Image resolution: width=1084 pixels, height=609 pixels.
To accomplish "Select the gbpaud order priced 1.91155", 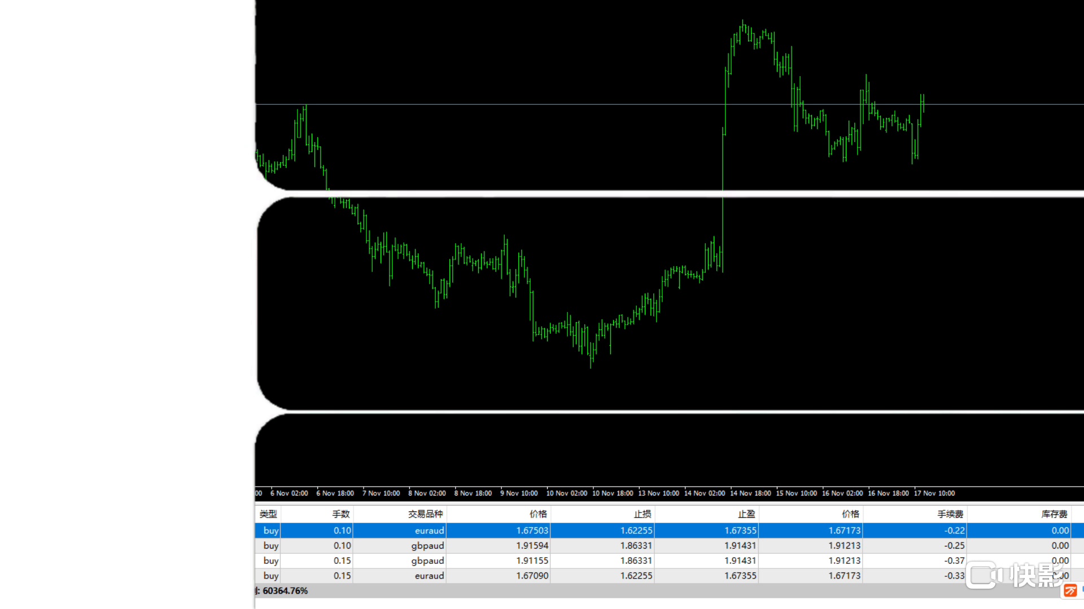I will point(532,561).
